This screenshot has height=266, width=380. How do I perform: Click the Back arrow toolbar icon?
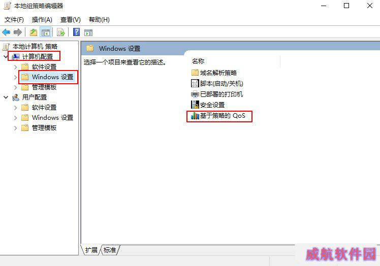click(x=6, y=32)
